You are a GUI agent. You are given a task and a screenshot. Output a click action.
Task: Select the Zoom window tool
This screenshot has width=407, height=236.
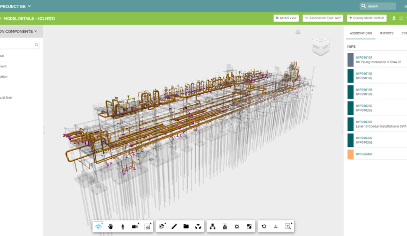click(147, 226)
